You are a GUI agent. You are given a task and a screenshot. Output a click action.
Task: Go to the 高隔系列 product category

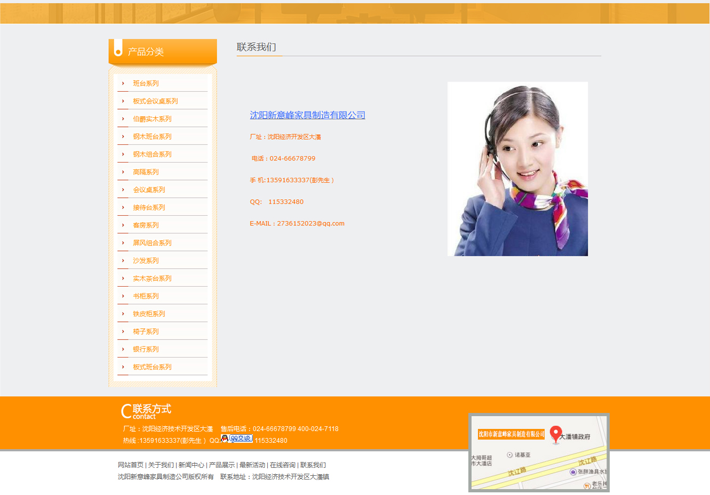pyautogui.click(x=146, y=172)
